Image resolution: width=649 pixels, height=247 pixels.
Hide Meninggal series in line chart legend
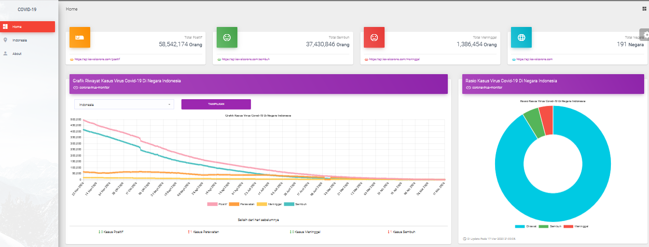coord(272,204)
